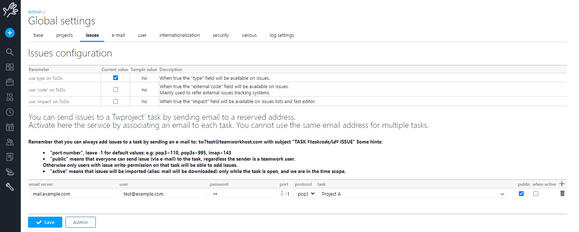The width and height of the screenshot is (579, 232).
Task: Switch to the security tab
Action: pos(221,35)
